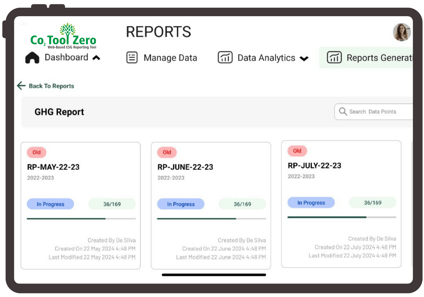Click In Progress status on RP-MAY-22-23
Screen dimensions: 424x297
point(50,204)
